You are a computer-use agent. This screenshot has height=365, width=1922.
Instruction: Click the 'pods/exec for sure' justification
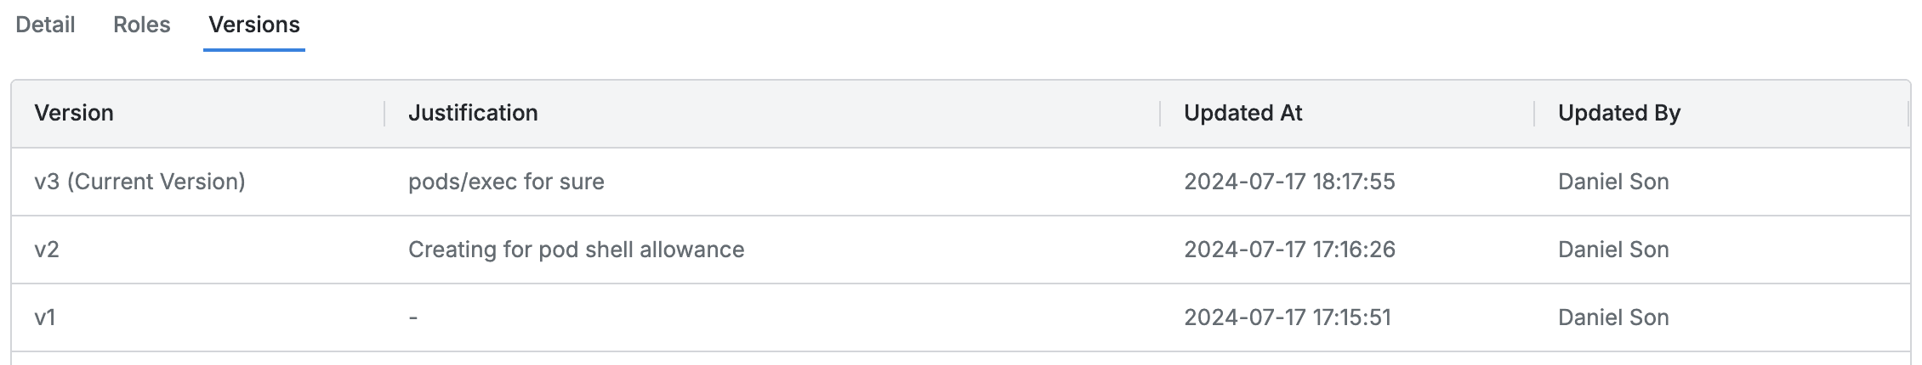[x=506, y=182]
